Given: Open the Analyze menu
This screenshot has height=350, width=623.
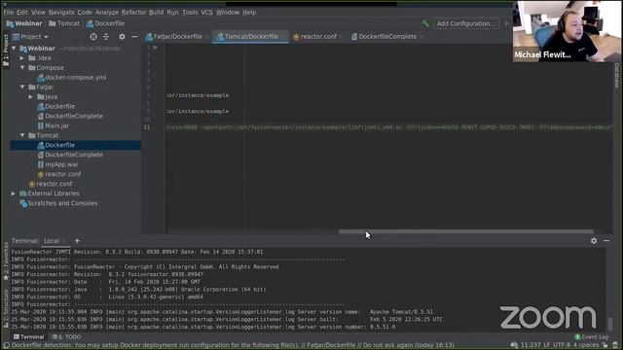Looking at the screenshot, I should (107, 13).
